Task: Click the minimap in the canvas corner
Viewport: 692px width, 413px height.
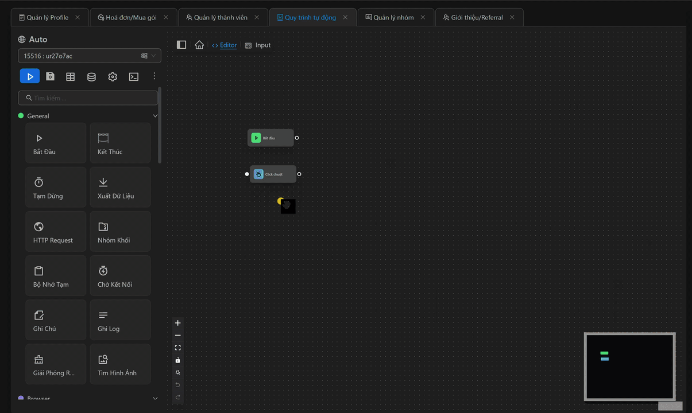Action: (x=629, y=367)
